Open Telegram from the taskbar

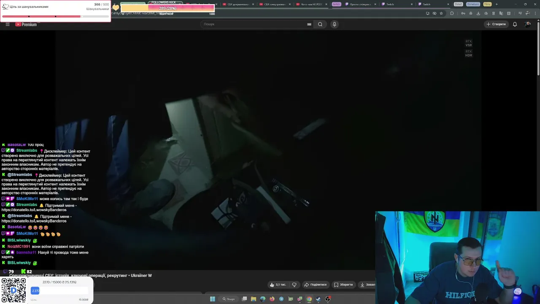click(281, 299)
